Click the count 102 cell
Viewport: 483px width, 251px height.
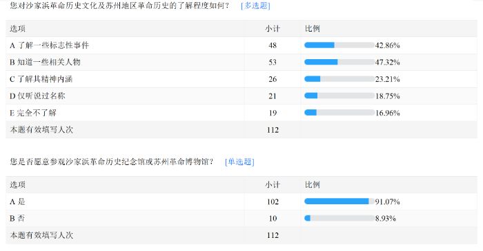coord(273,201)
